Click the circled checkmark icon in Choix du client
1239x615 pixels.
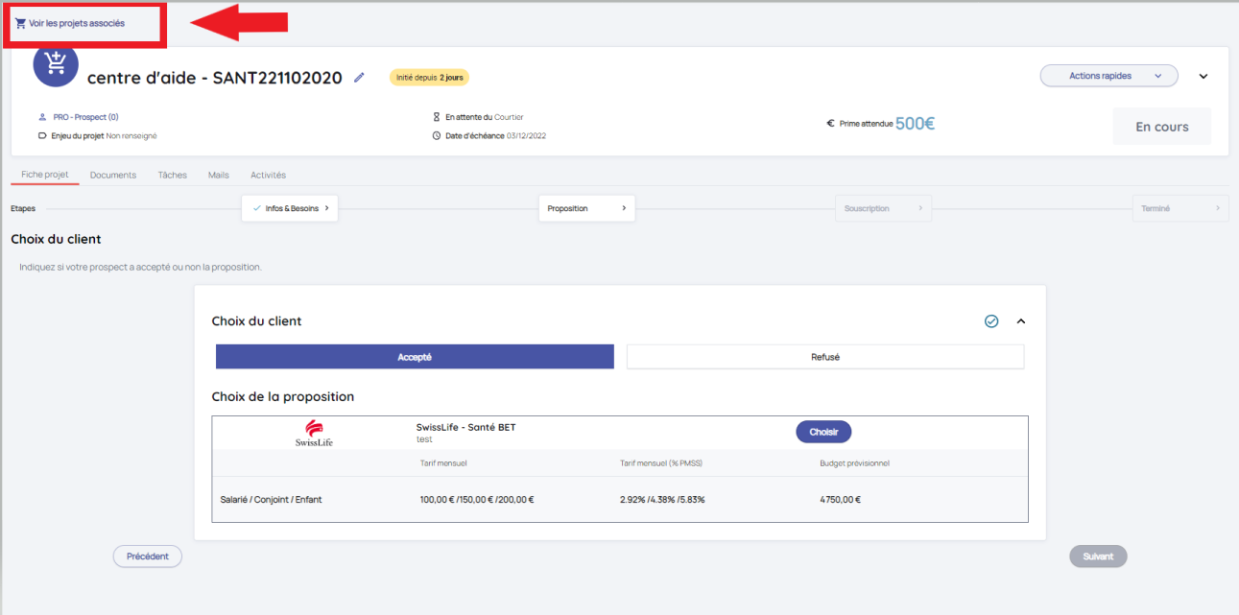click(x=991, y=321)
